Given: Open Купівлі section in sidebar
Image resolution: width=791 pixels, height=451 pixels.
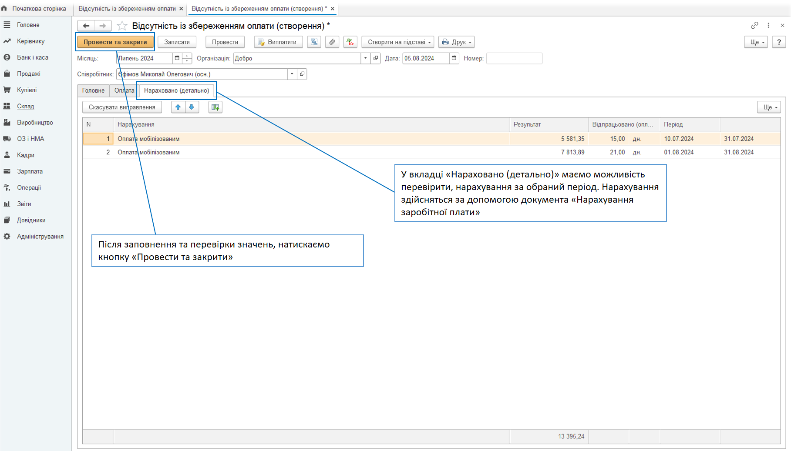Looking at the screenshot, I should (27, 90).
